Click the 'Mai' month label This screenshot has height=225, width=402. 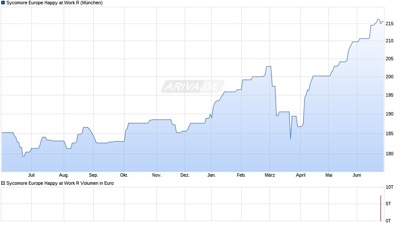[329, 175]
